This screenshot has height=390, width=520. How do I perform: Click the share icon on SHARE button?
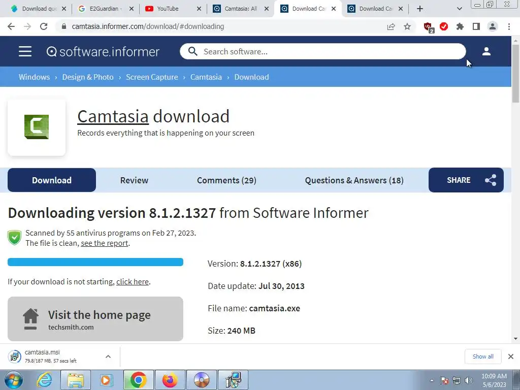pyautogui.click(x=491, y=180)
